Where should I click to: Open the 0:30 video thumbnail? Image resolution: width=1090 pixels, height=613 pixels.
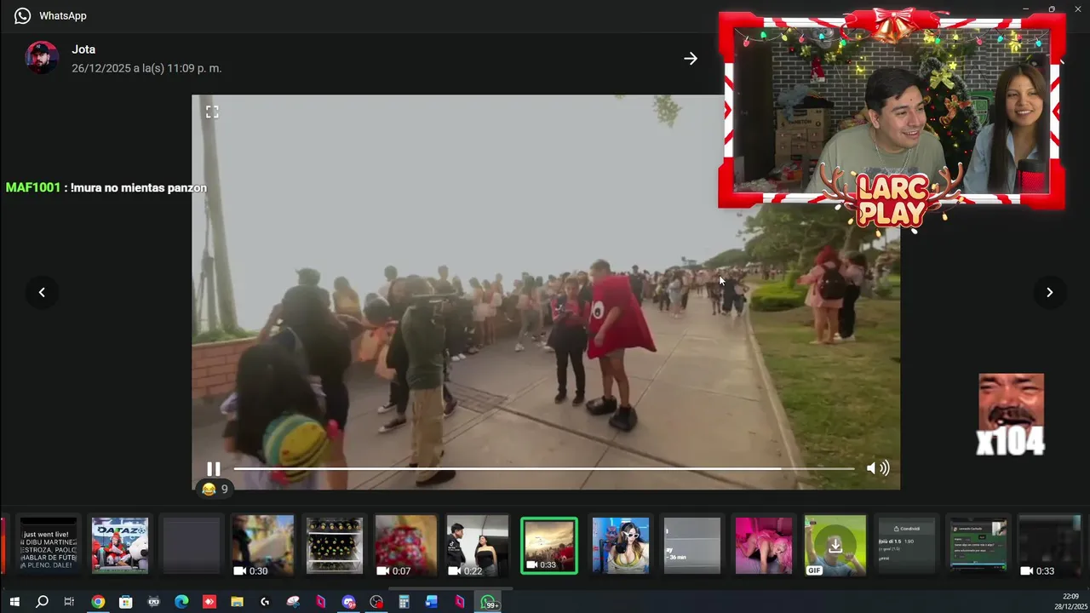(x=263, y=546)
